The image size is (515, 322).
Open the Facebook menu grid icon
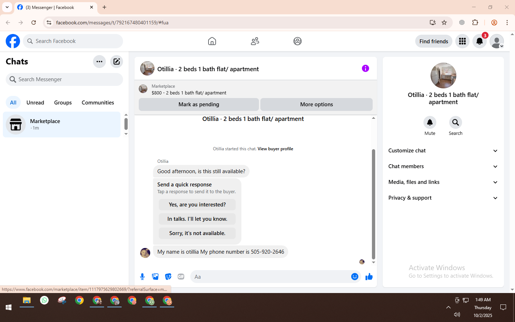[462, 41]
